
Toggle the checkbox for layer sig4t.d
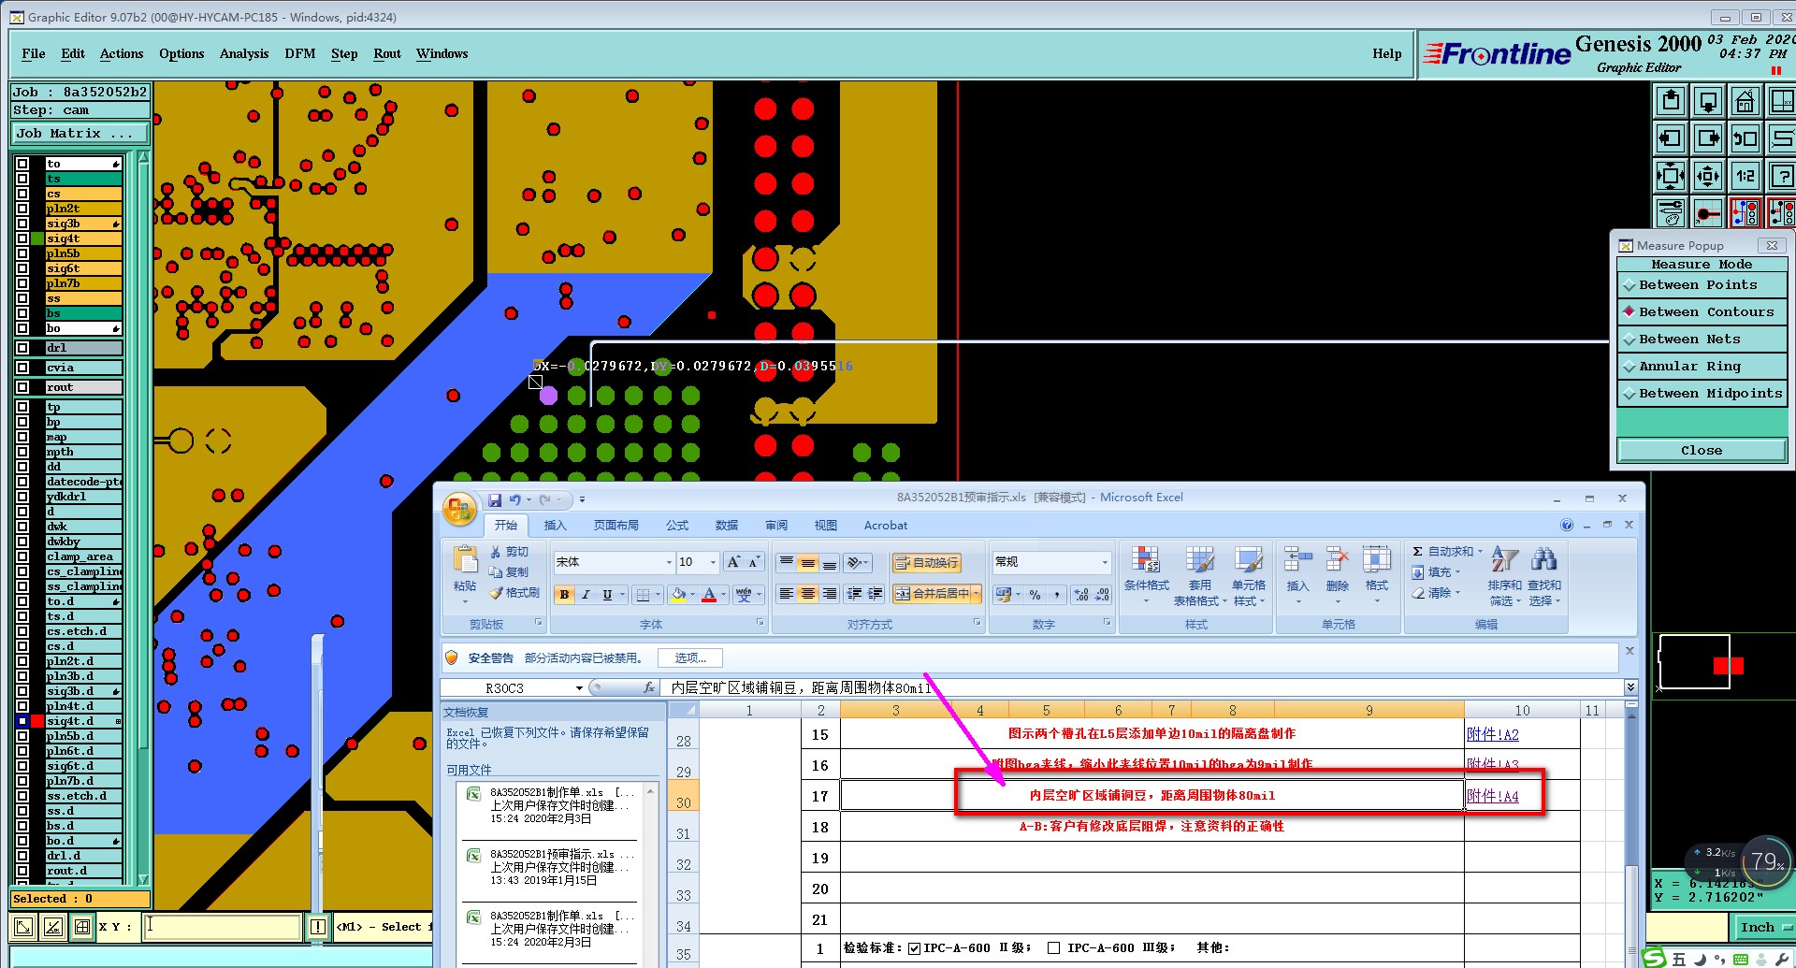(22, 721)
